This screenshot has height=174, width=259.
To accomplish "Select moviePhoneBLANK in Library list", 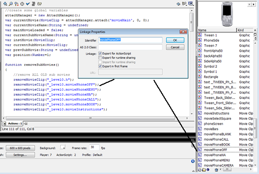I will point(226,134).
